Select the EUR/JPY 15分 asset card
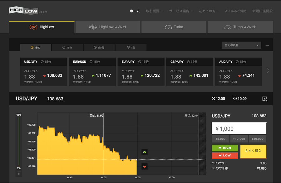 [141, 72]
